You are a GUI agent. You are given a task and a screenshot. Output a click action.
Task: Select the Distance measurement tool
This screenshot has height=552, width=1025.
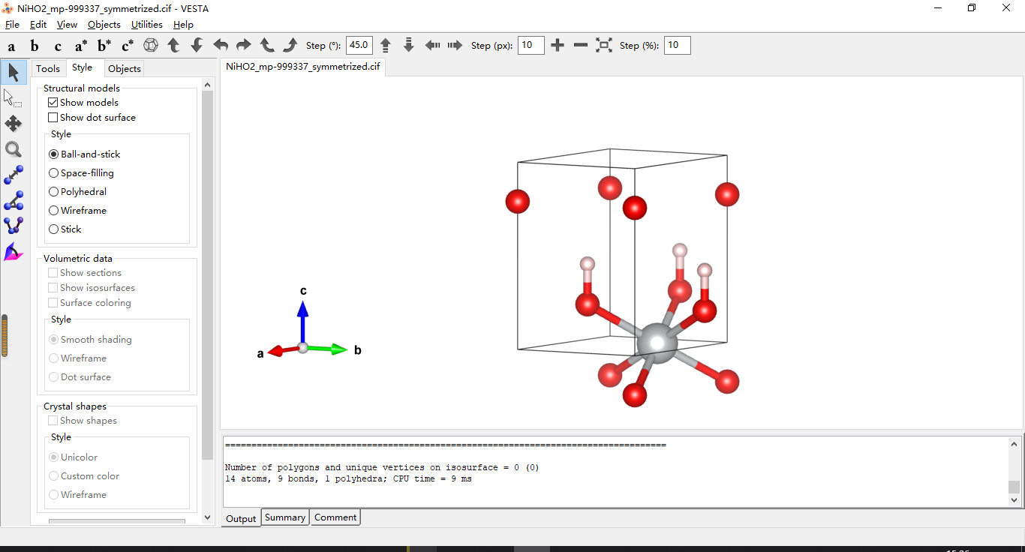(14, 175)
